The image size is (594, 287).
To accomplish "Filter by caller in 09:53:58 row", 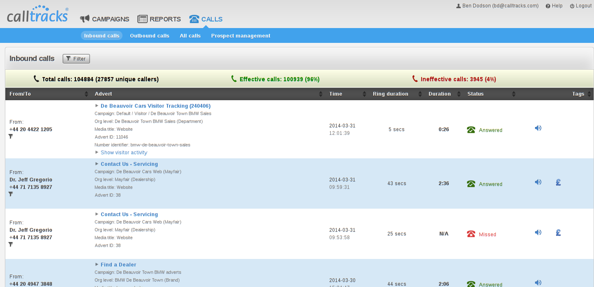I will click(x=11, y=245).
